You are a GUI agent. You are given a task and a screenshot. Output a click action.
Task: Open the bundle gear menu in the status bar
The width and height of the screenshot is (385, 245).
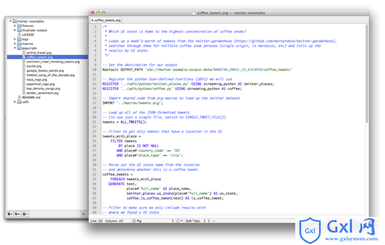point(179,221)
